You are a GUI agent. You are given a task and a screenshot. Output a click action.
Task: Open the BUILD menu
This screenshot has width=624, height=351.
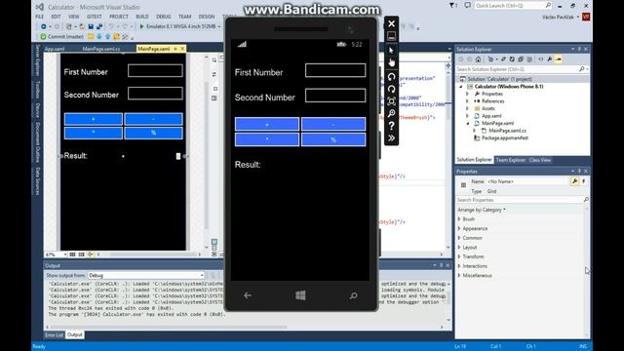coord(142,17)
